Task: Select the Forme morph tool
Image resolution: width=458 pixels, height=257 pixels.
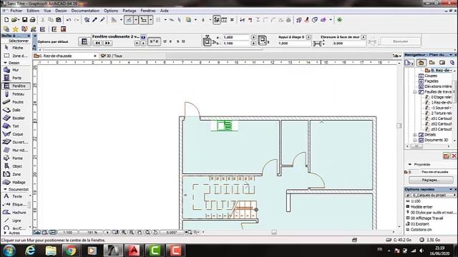Action: click(16, 158)
